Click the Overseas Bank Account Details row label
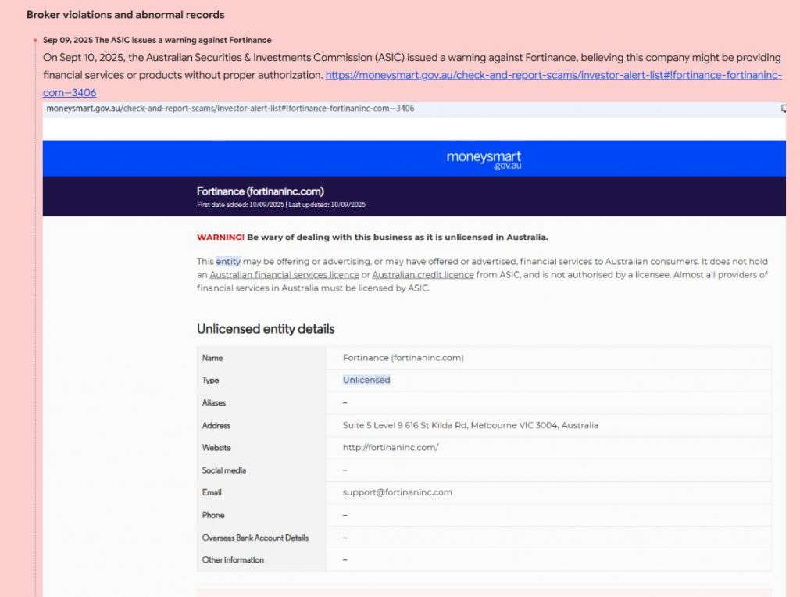Screen dimensions: 800x597 click(255, 538)
